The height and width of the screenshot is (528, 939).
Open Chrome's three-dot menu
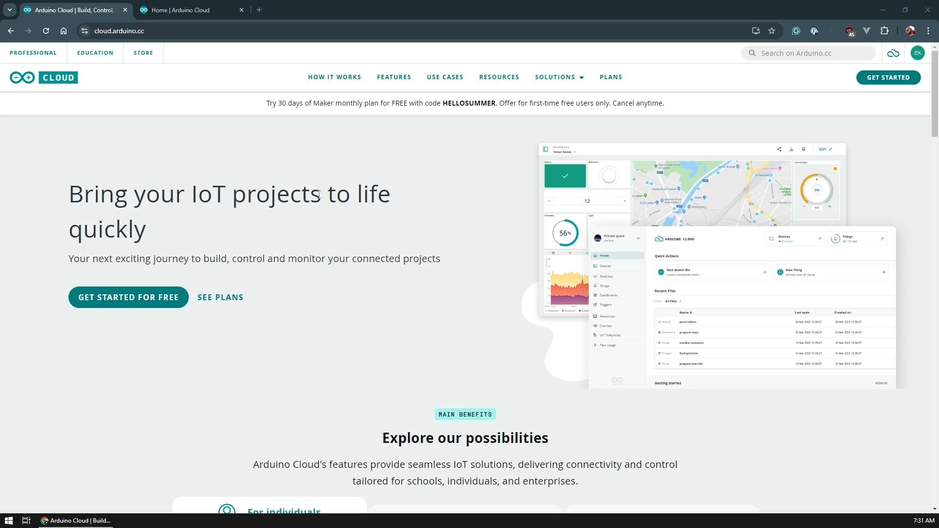tap(928, 31)
